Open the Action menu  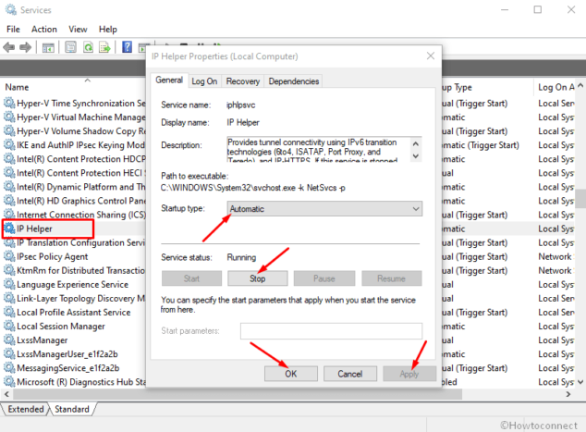(x=44, y=30)
